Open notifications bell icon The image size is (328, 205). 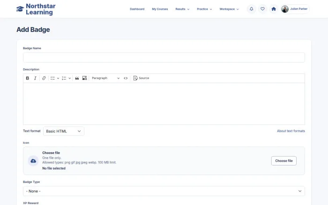click(x=252, y=9)
